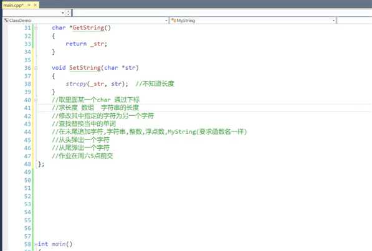Click comment '//从尾弹出一个字符'
Viewport: 372px width, 251px height.
[80, 148]
